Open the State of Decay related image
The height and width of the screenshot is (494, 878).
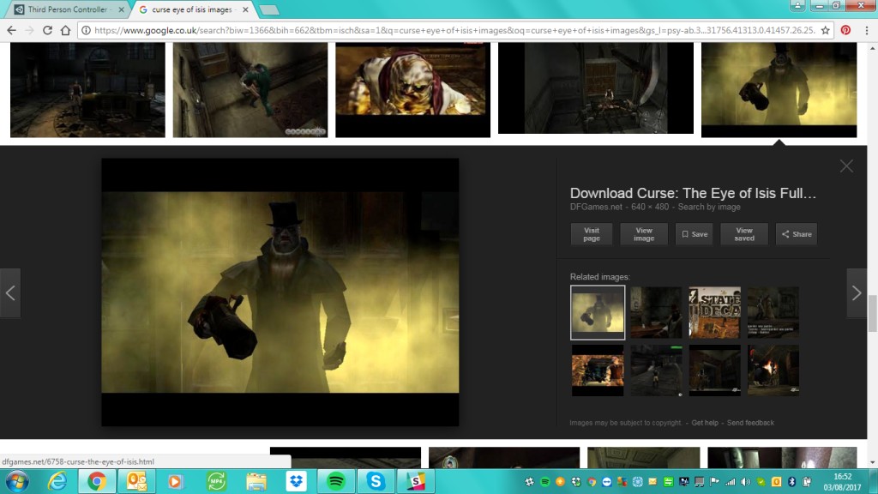pyautogui.click(x=714, y=312)
